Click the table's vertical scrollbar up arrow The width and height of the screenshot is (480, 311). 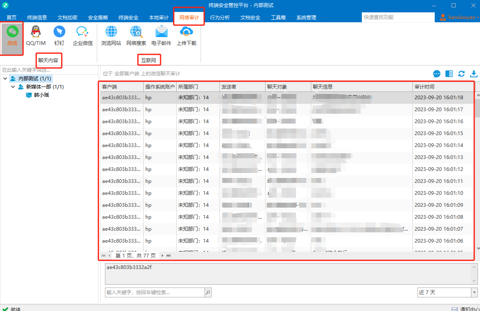click(x=478, y=96)
